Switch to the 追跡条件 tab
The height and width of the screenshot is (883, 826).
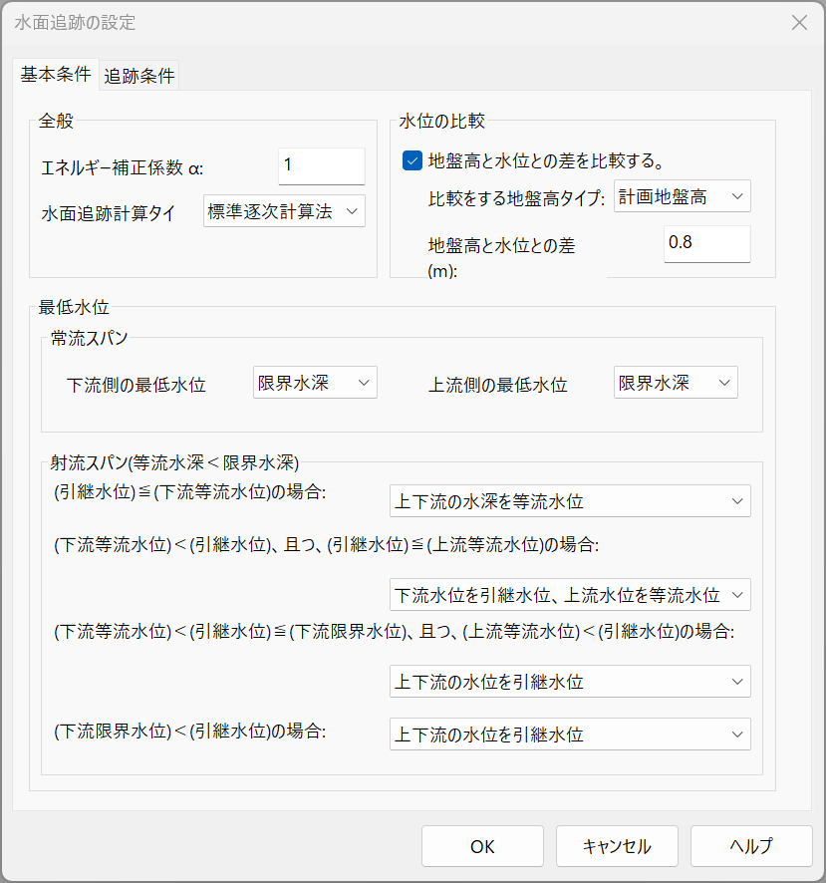coord(138,76)
